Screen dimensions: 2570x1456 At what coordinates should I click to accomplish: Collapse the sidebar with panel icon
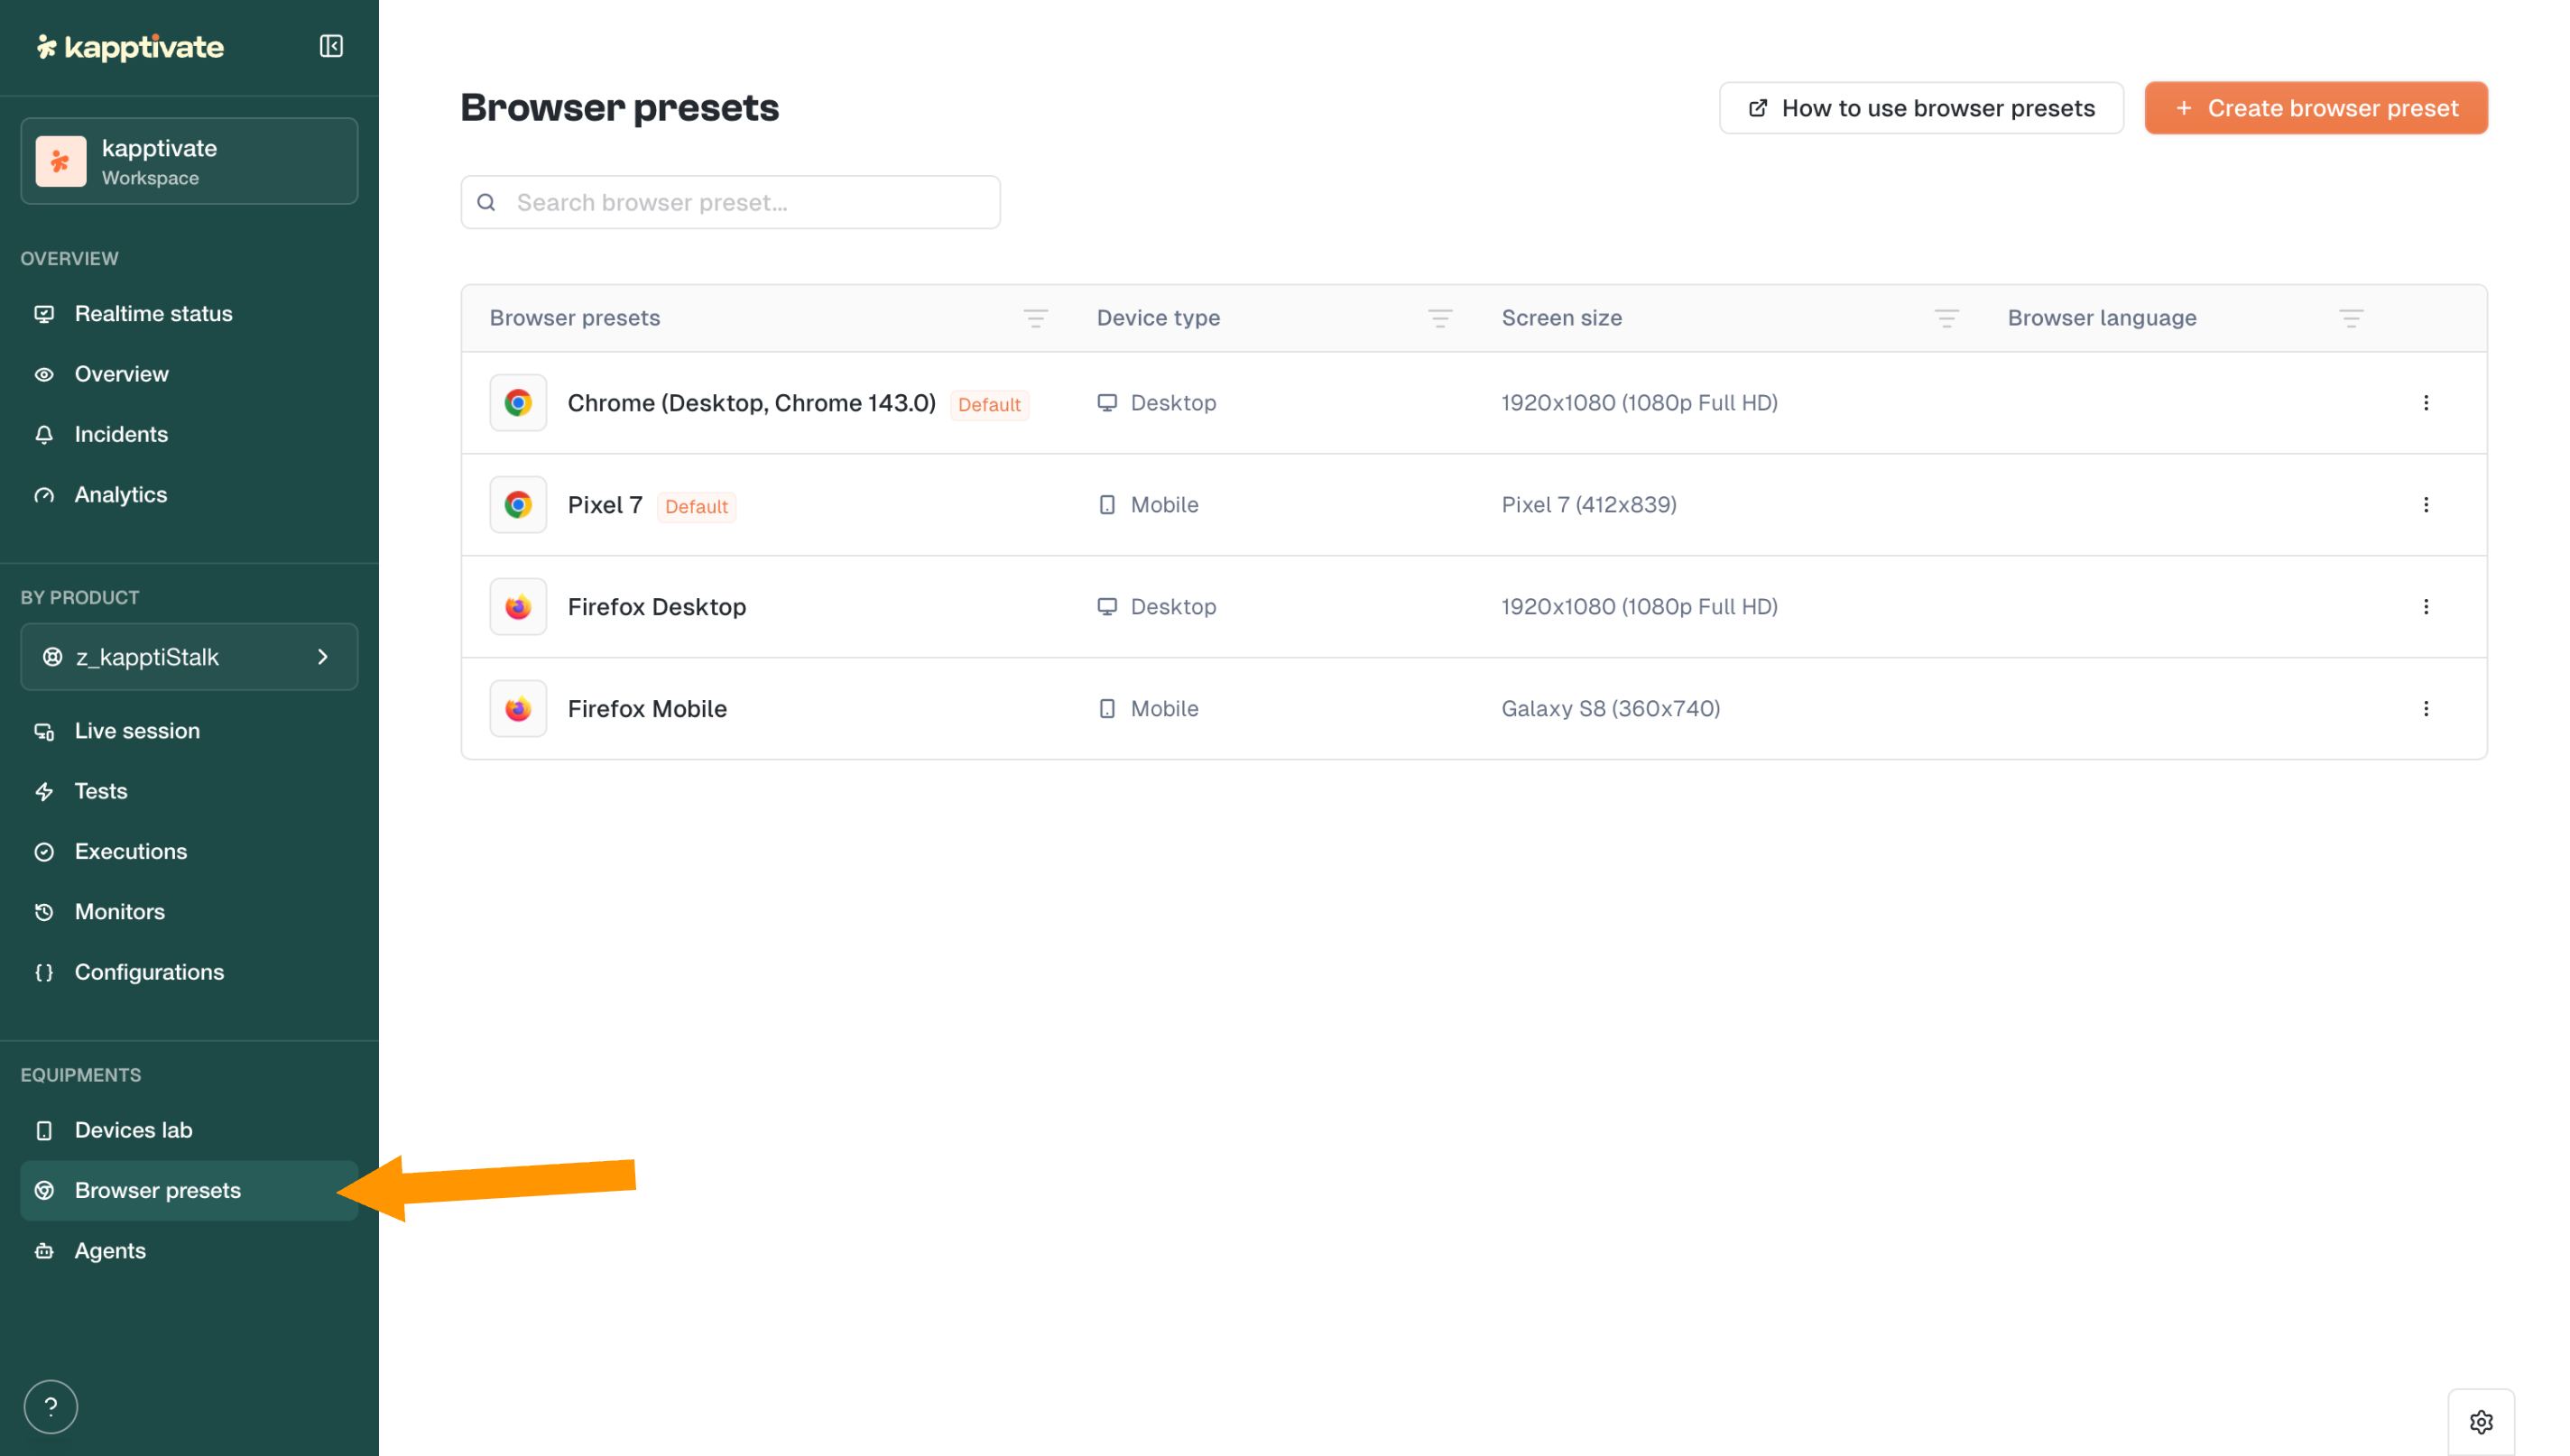(331, 46)
